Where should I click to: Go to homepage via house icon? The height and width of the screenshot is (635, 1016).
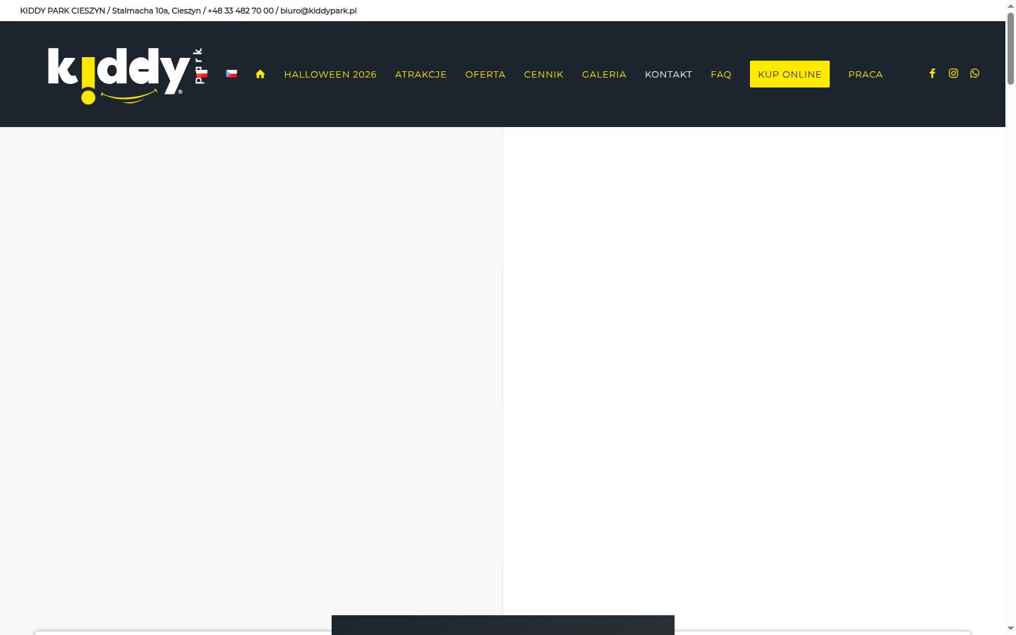tap(260, 74)
